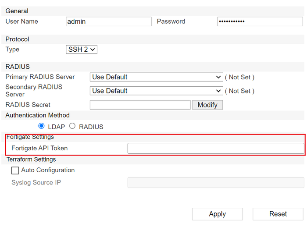
Task: Enable the Auto Configuration checkbox
Action: click(15, 170)
